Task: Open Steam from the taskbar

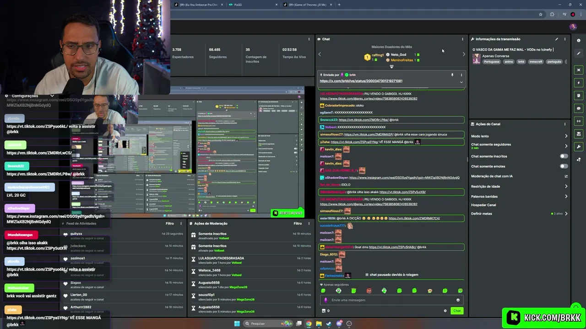Action: [x=329, y=324]
